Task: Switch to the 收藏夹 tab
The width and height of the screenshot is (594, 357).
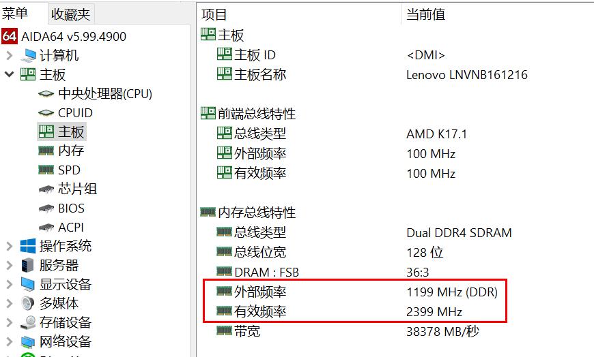Action: 72,14
